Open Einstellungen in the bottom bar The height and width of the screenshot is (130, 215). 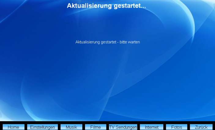coord(42,127)
